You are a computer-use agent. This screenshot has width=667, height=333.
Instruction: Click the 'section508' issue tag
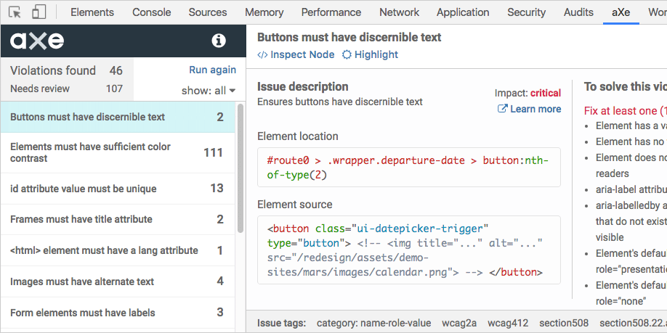[x=564, y=324]
